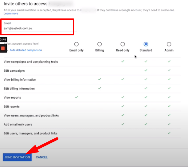Open the Learn more link
This screenshot has height=167, width=188.
(x=11, y=14)
